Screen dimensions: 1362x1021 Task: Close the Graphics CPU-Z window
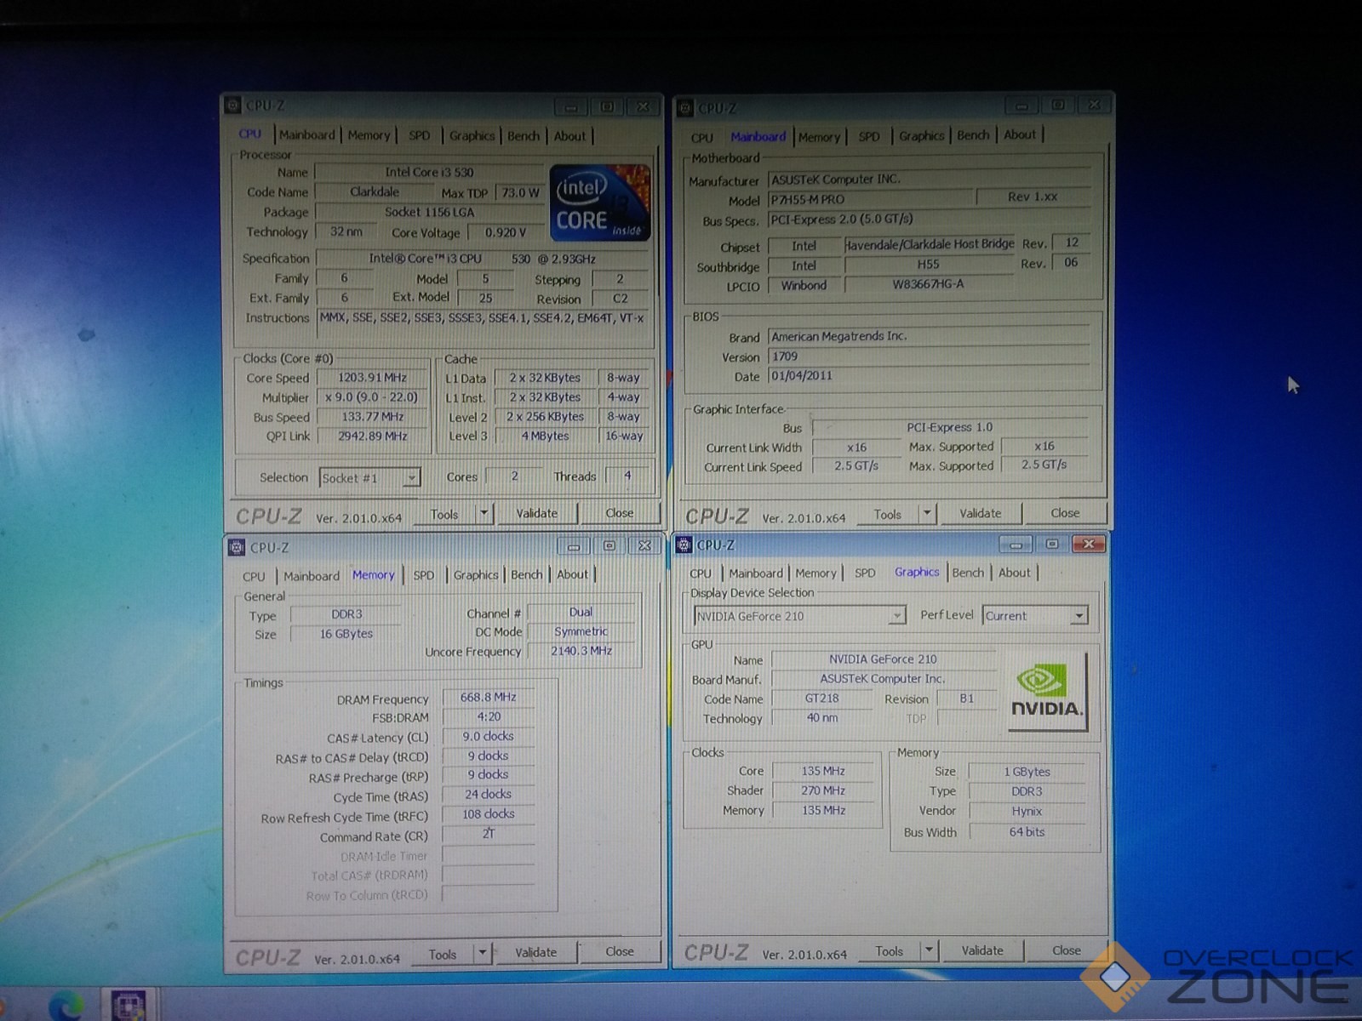[x=1088, y=544]
